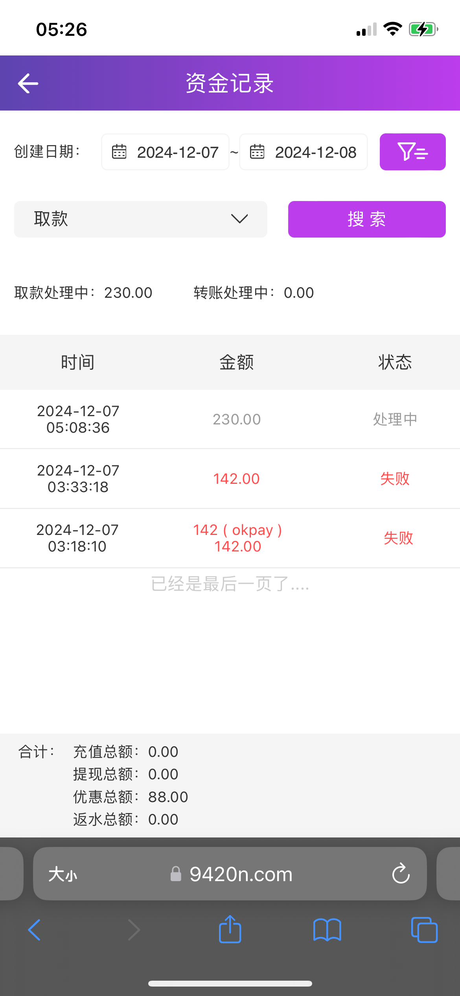Expand the 取款 record type dropdown
The image size is (460, 996).
[140, 219]
